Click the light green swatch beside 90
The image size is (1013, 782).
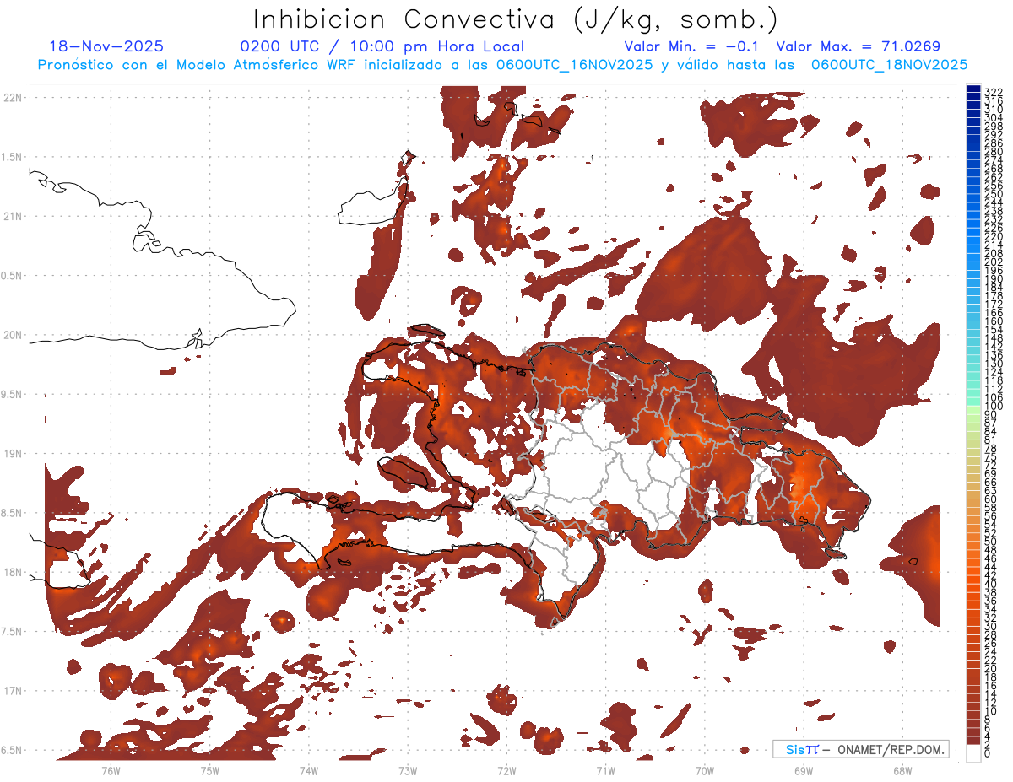(x=973, y=411)
